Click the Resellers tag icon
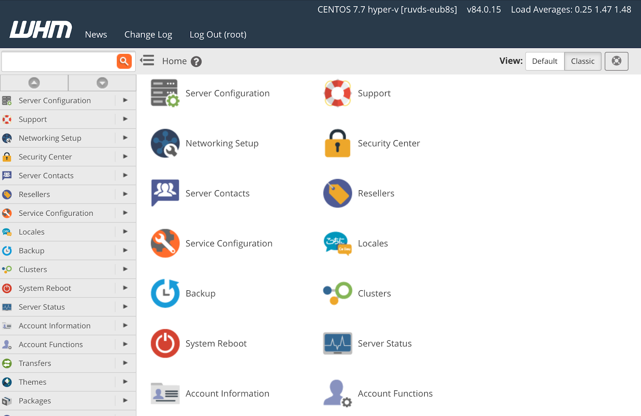The height and width of the screenshot is (416, 641). click(x=337, y=193)
